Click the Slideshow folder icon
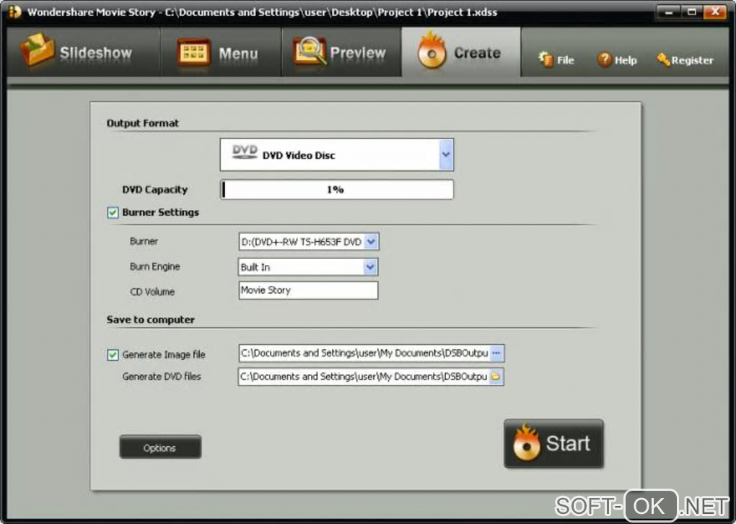This screenshot has width=736, height=524. tap(37, 50)
